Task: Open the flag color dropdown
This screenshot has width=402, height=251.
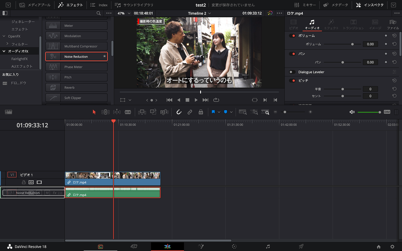Action: pyautogui.click(x=219, y=112)
